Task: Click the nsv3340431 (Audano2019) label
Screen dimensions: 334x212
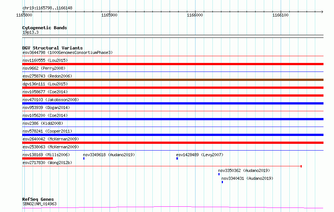Action: 247,178
